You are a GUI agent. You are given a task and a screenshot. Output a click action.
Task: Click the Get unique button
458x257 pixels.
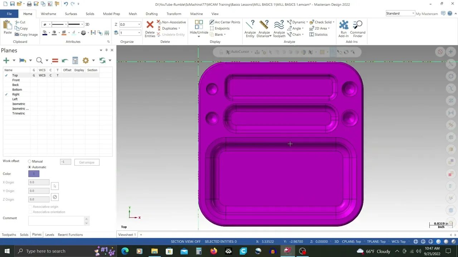point(87,162)
